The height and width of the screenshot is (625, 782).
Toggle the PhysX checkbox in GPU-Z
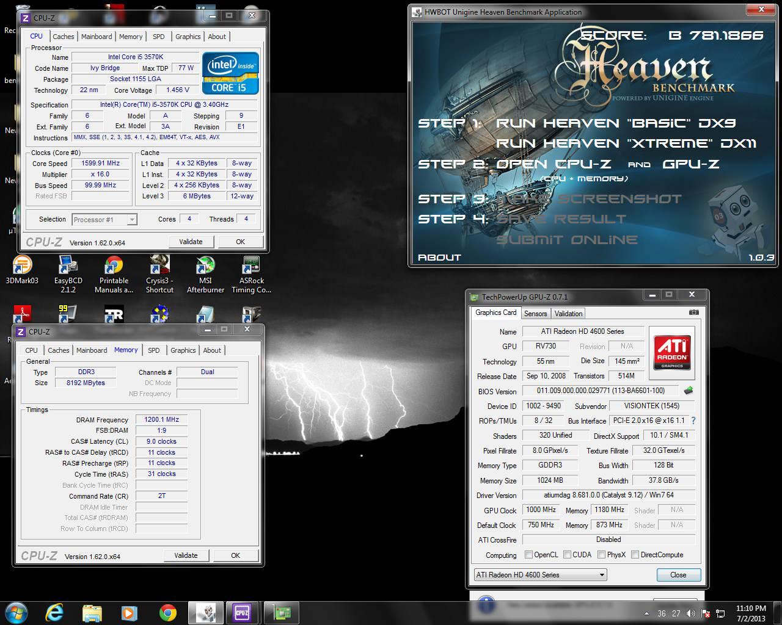click(602, 555)
